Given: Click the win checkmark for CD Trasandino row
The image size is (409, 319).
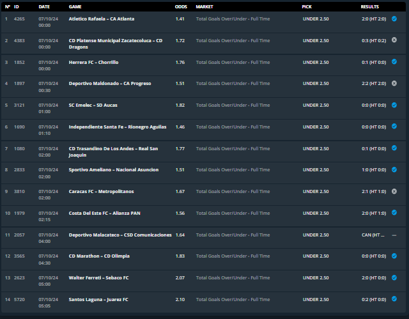Looking at the screenshot, I should pos(394,148).
